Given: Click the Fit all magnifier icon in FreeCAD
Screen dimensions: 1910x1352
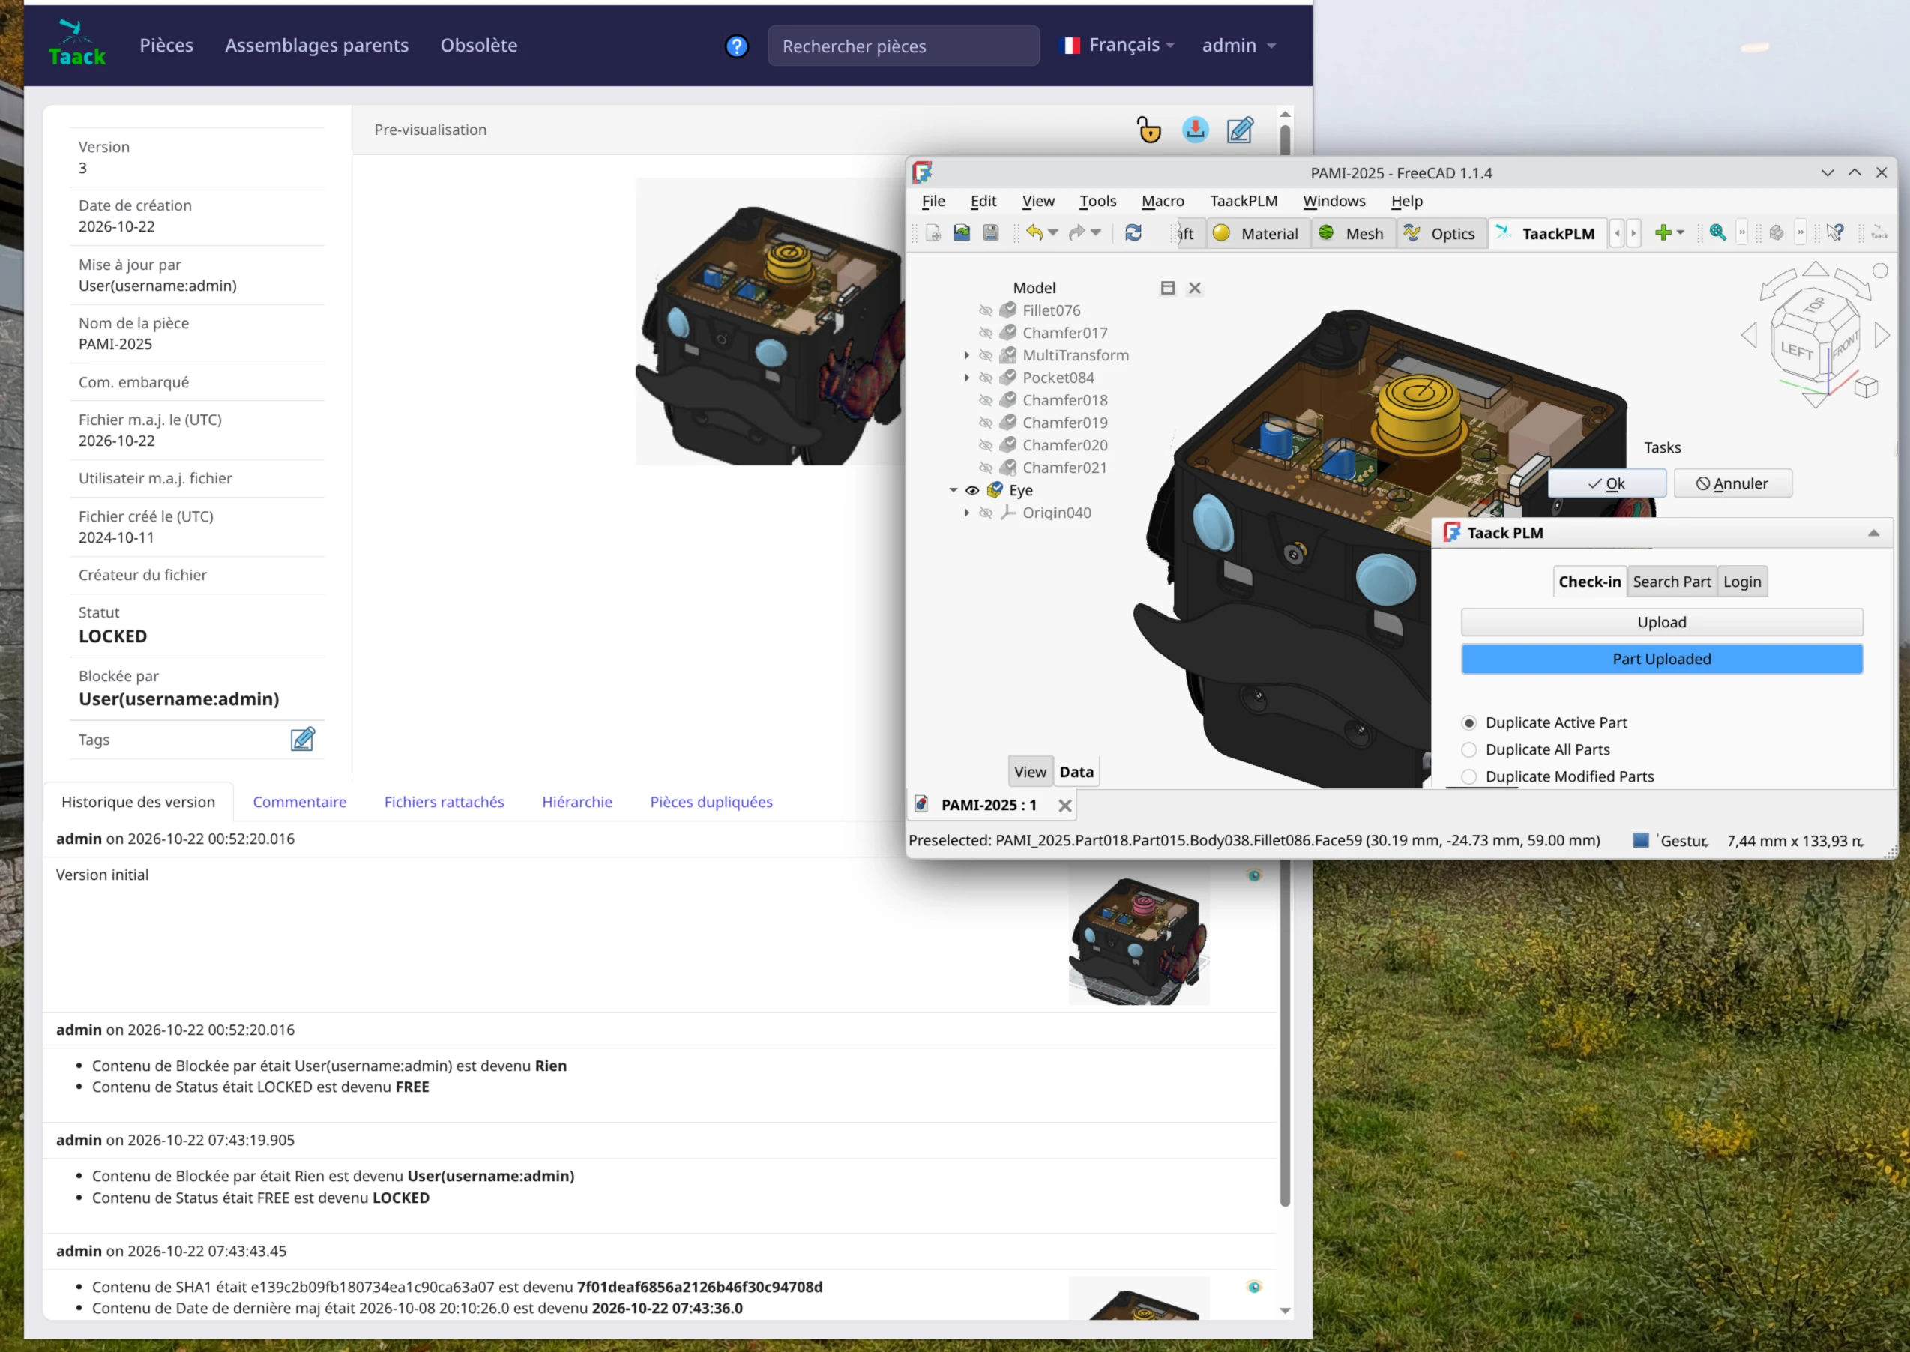Looking at the screenshot, I should [1717, 233].
